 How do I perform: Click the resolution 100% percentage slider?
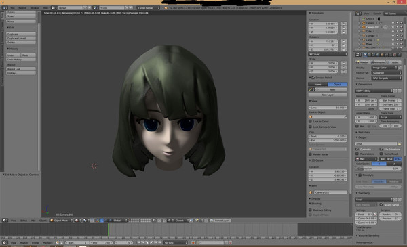pos(366,108)
